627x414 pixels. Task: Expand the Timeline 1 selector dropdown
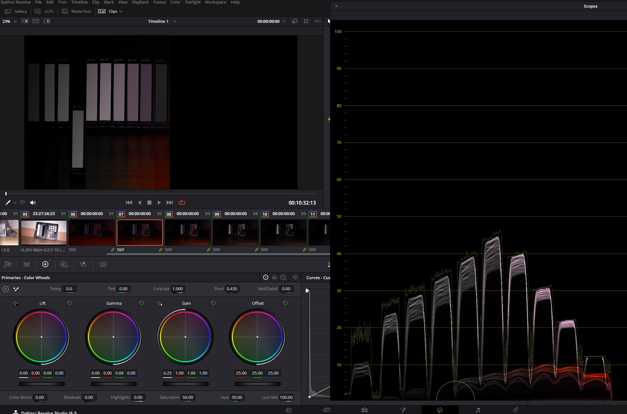point(175,21)
